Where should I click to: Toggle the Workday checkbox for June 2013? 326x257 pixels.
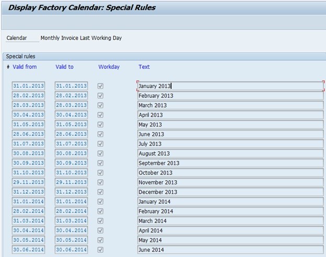(100, 134)
